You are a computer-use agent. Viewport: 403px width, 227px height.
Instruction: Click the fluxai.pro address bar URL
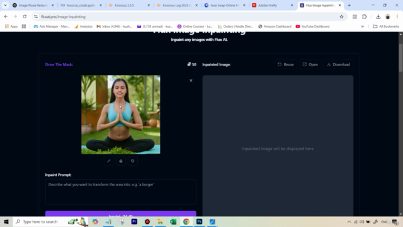(63, 17)
